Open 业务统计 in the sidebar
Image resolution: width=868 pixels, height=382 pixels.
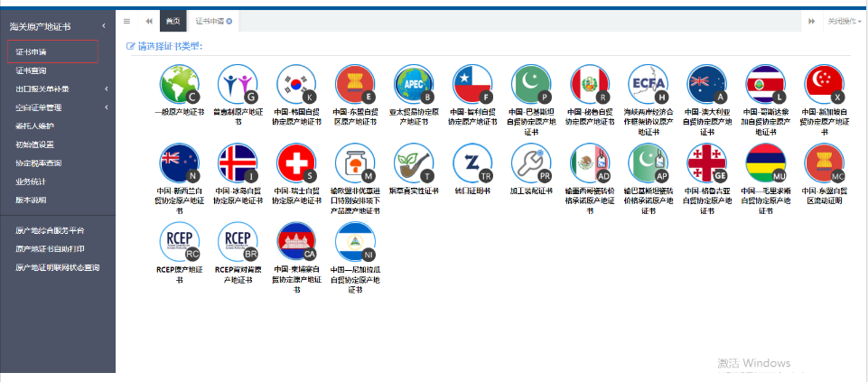click(x=31, y=182)
